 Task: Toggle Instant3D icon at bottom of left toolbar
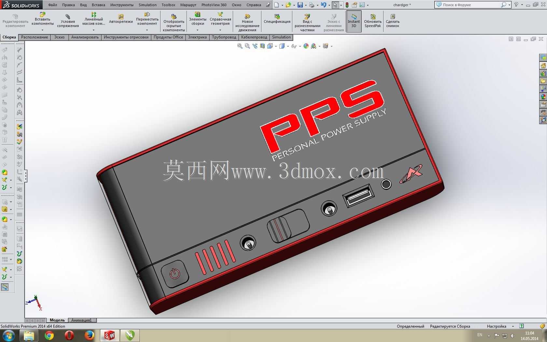(5, 287)
